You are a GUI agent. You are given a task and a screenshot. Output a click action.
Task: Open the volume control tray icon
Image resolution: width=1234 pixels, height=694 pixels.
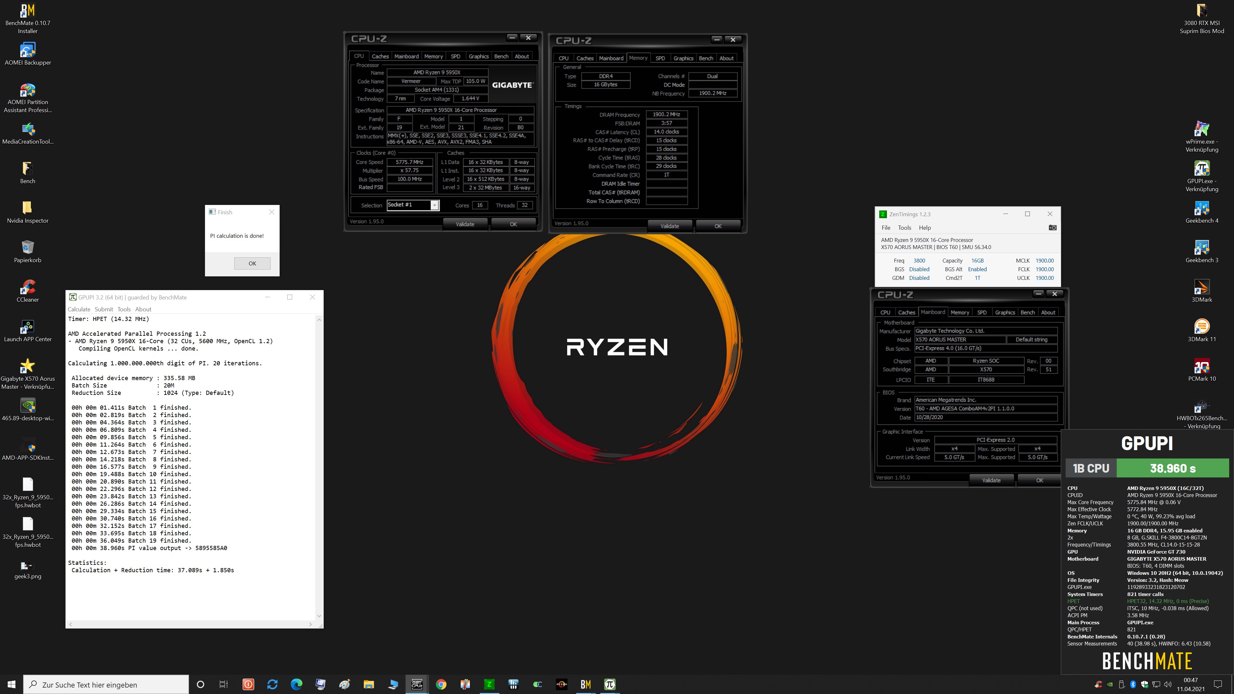pyautogui.click(x=1167, y=684)
